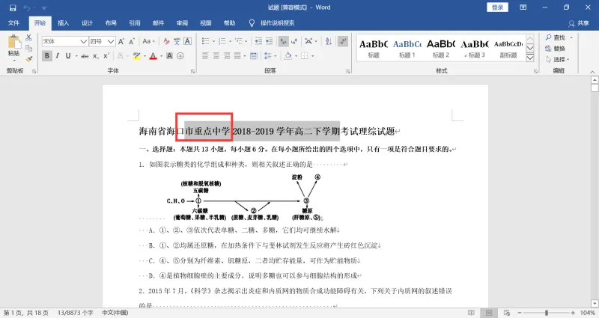Expand bullet list style dropdown arrow
The width and height of the screenshot is (599, 318).
tap(213, 41)
